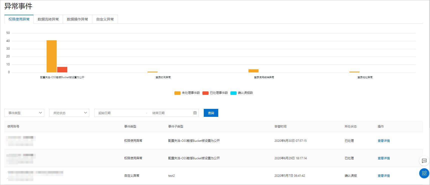
Task: Open 查看详情 for the test2 event
Action: click(x=384, y=176)
